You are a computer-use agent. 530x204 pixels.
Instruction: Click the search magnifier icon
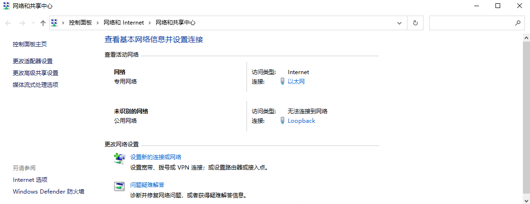[518, 23]
